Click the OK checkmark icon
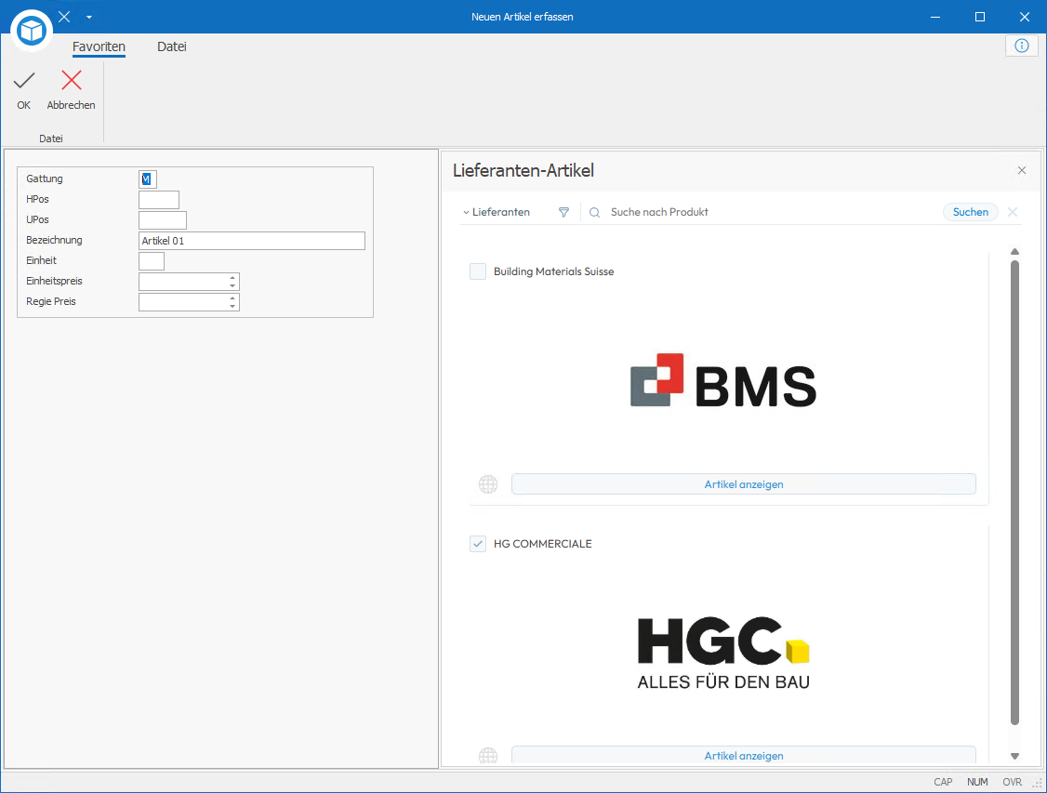This screenshot has height=793, width=1047. click(24, 81)
